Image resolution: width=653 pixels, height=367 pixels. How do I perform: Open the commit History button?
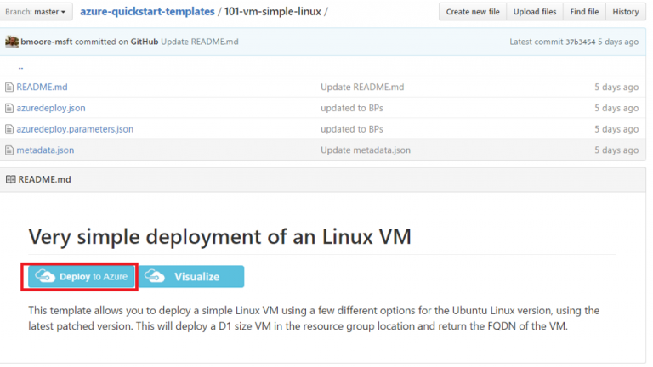[x=625, y=12]
